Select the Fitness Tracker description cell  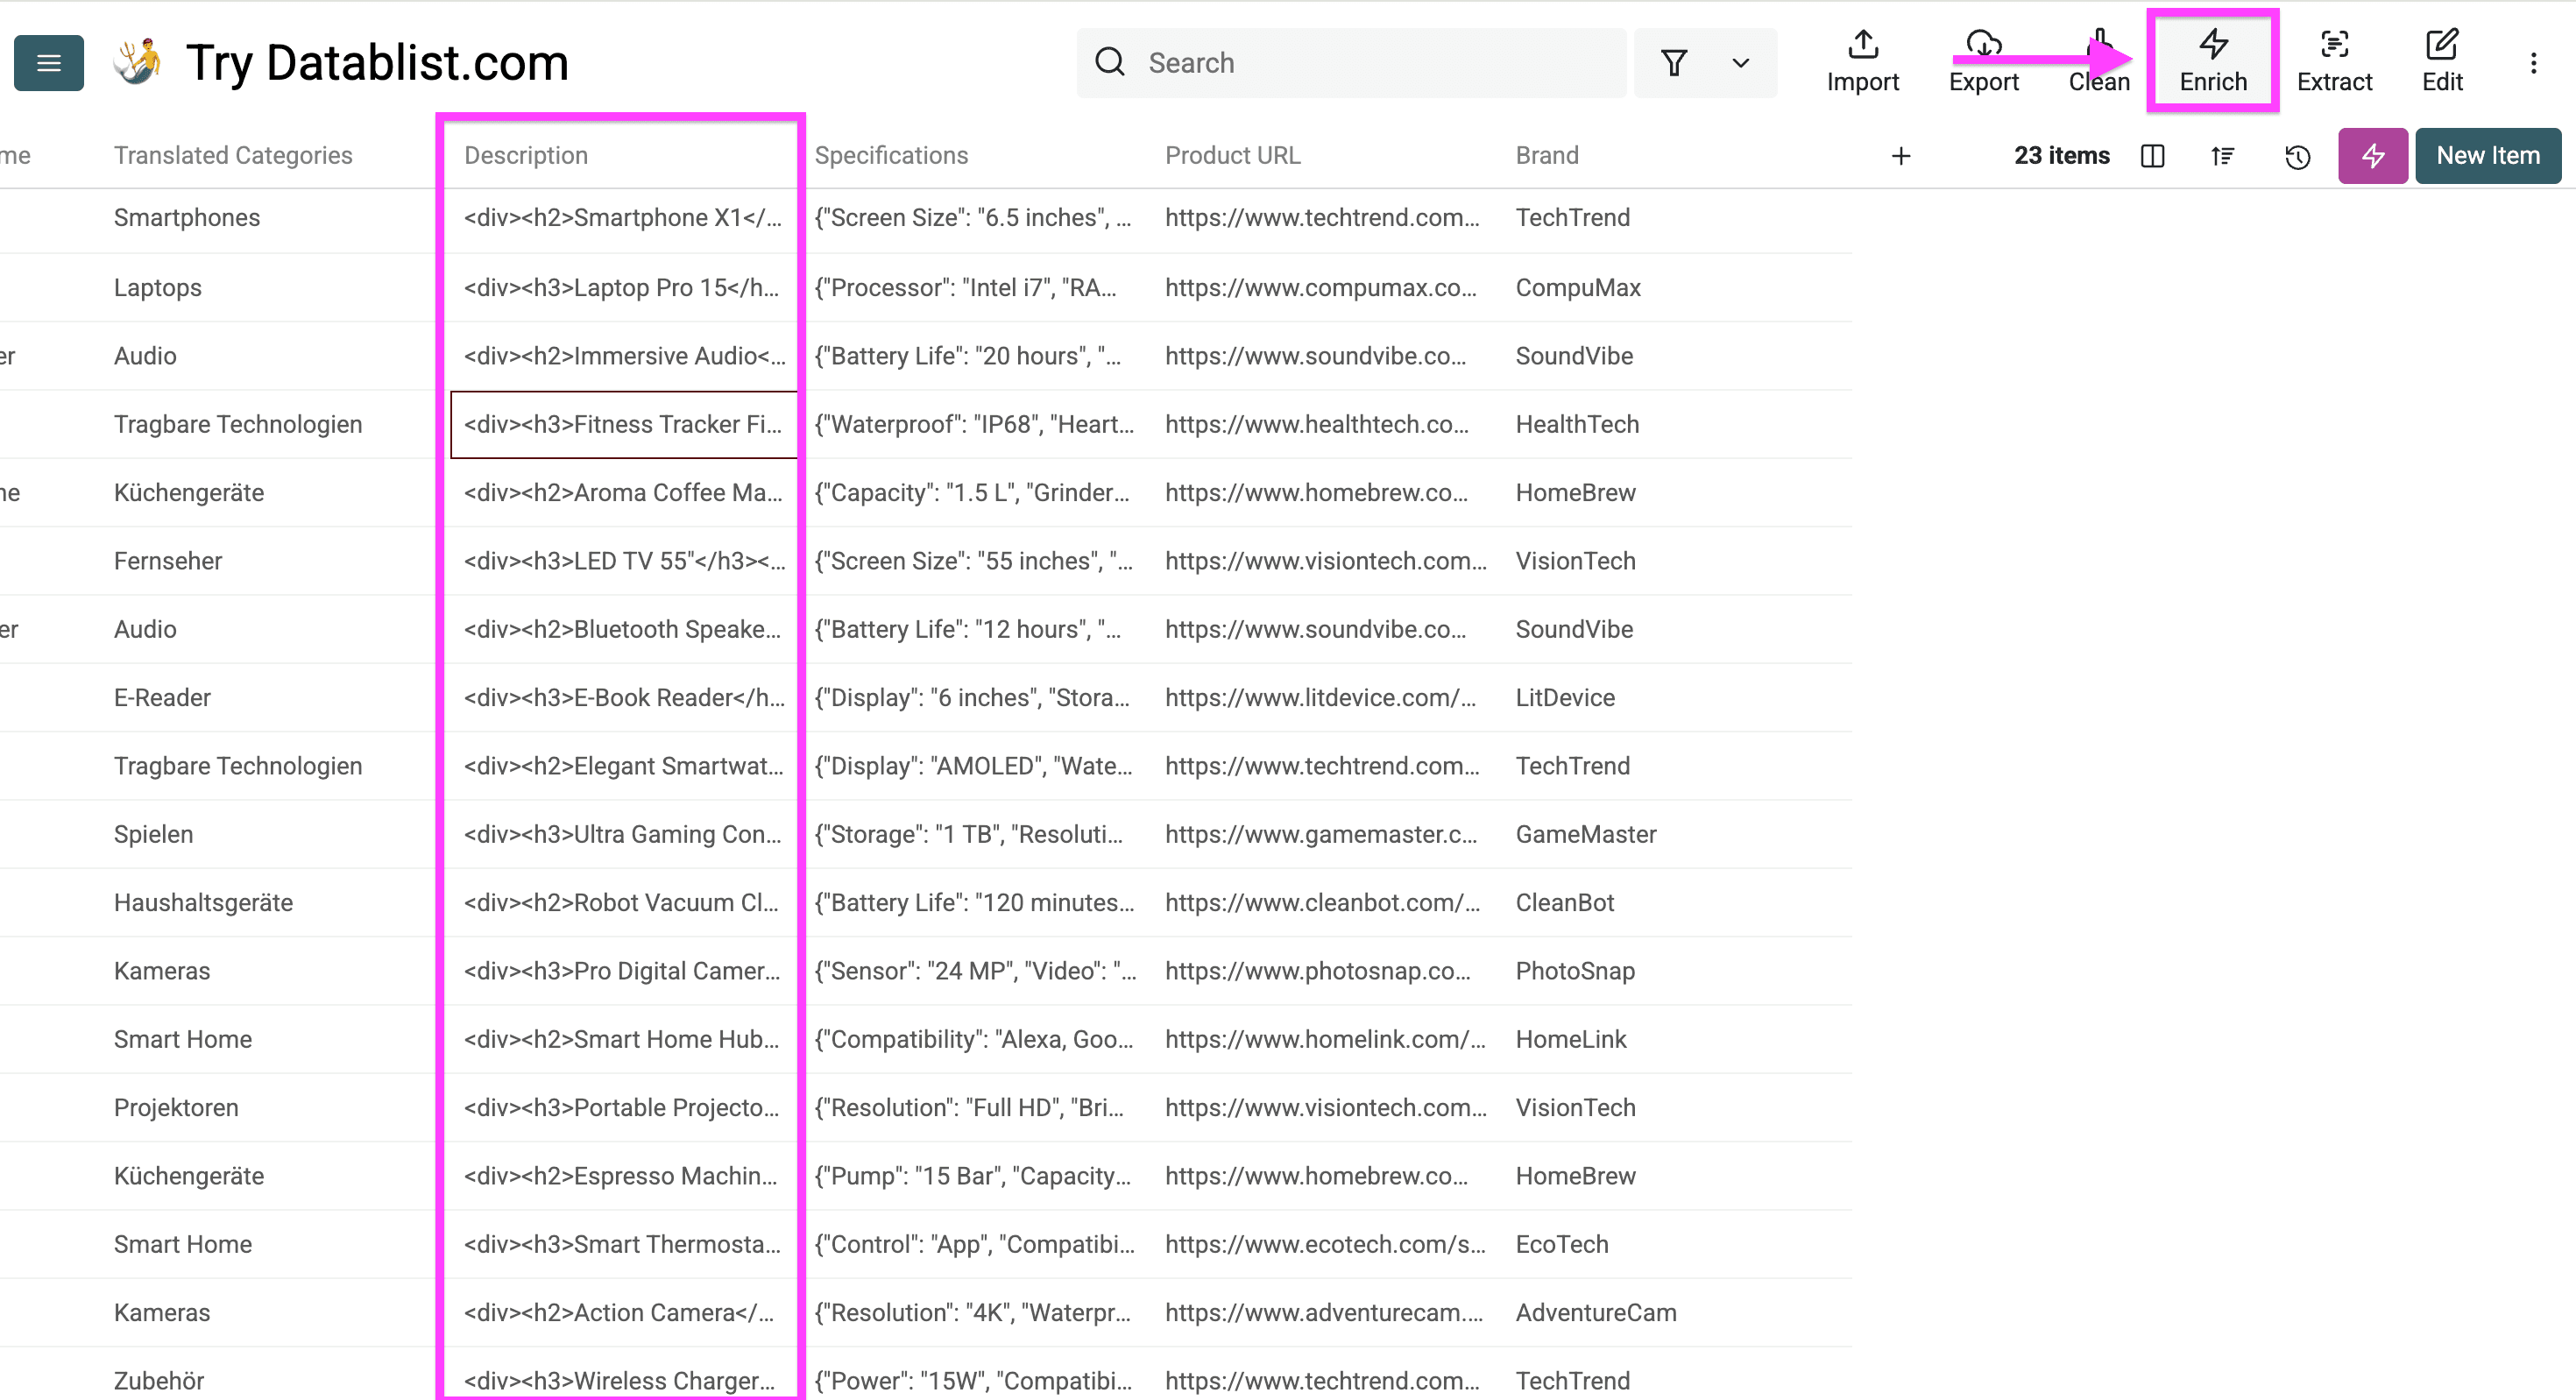pos(622,424)
